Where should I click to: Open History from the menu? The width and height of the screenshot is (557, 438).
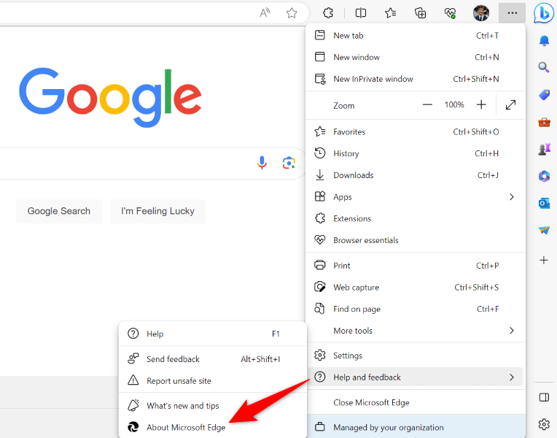coord(416,154)
